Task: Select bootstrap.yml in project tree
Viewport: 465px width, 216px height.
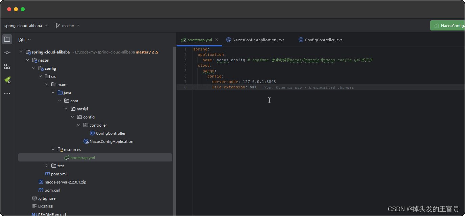Action: coord(95,157)
